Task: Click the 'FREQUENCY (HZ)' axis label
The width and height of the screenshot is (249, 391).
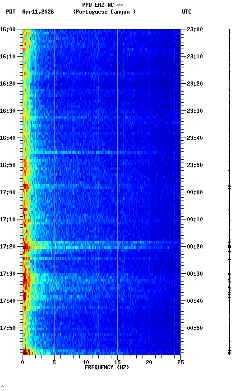Action: point(107,367)
